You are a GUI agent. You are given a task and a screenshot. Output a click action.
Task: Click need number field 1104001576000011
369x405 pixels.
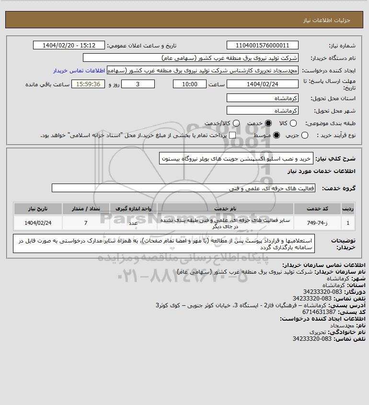262,45
